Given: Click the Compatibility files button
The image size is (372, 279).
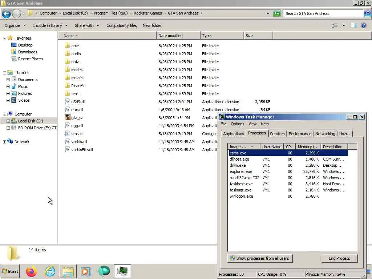Looking at the screenshot, I should (121, 25).
